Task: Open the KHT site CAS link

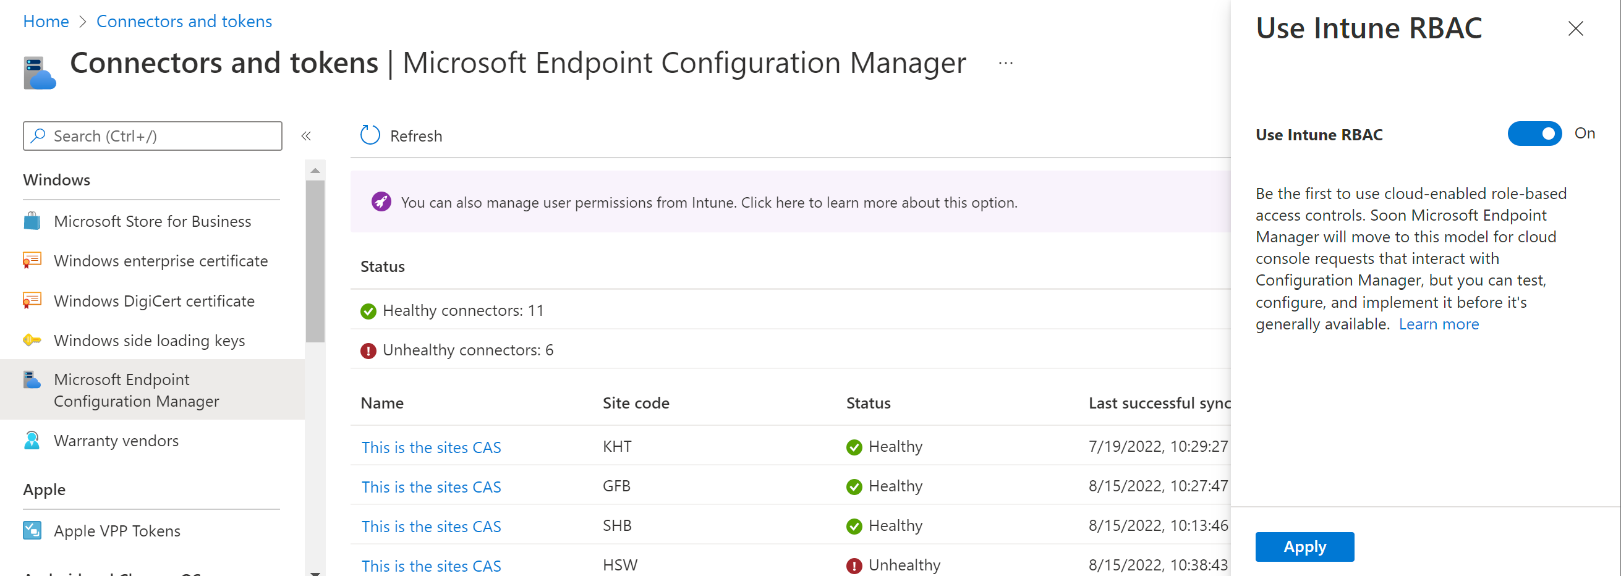Action: pyautogui.click(x=431, y=447)
